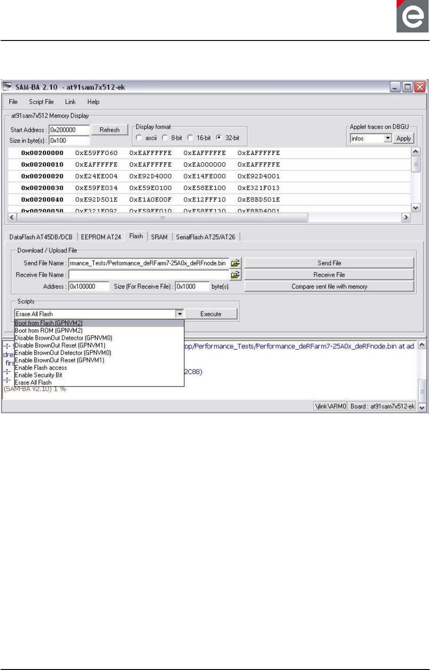Click the Send File Name field

pyautogui.click(x=148, y=263)
